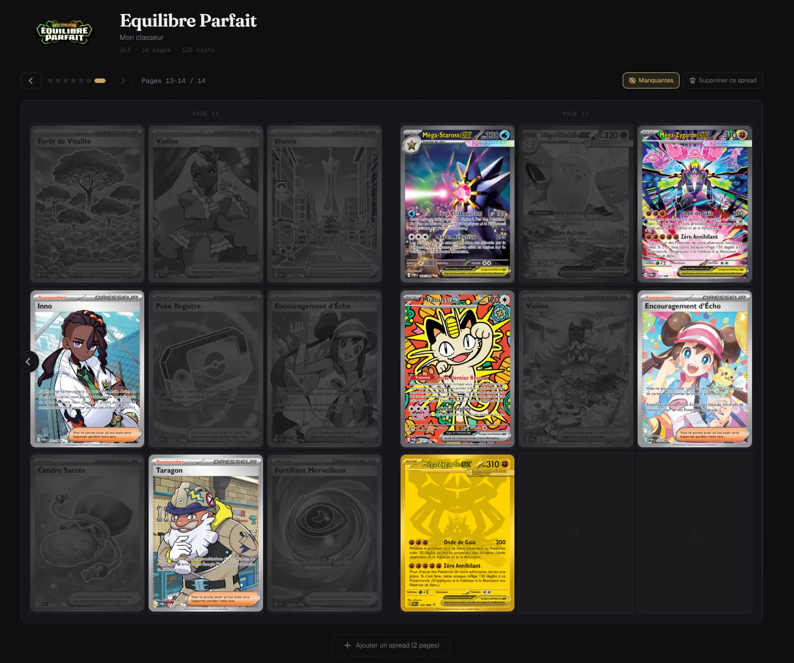794x663 pixels.
Task: Open the greyed Violine card on page 14
Action: pyautogui.click(x=576, y=368)
